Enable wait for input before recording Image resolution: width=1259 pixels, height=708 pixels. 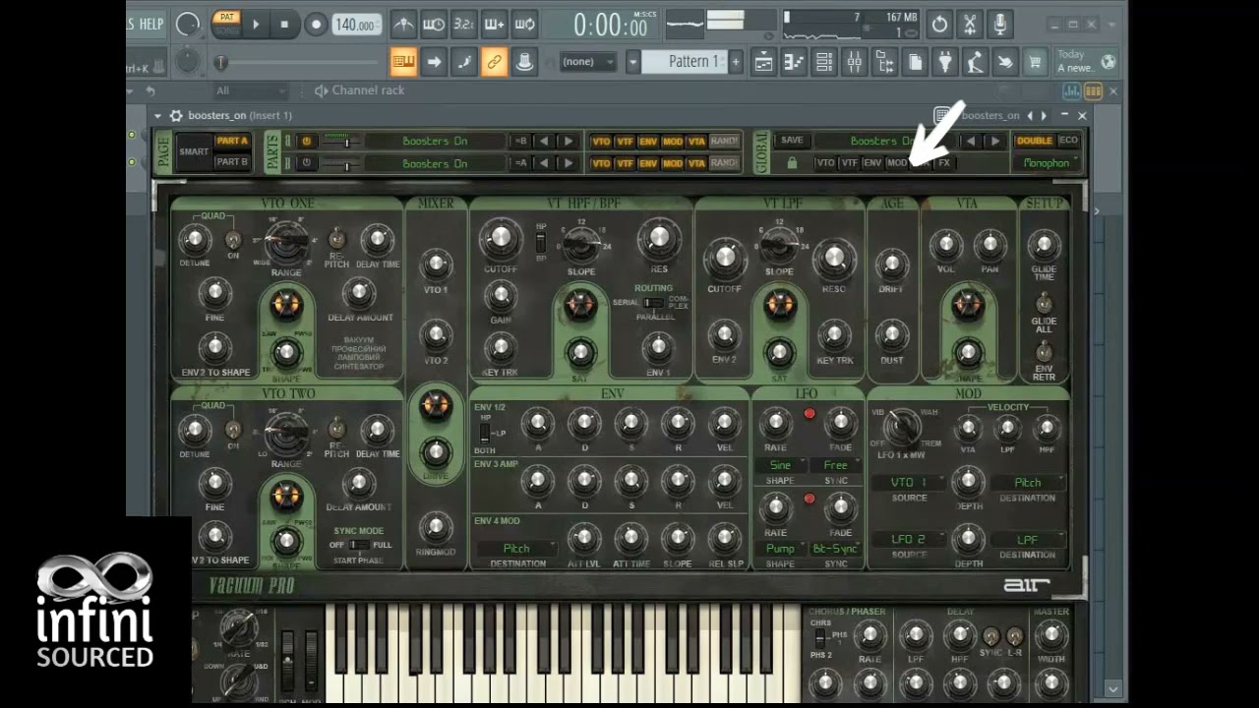point(434,25)
